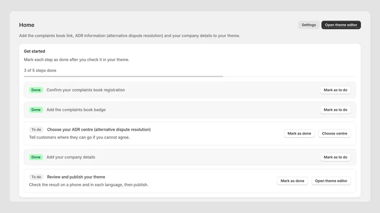The height and width of the screenshot is (213, 380).
Task: Click the Choose centre button
Action: pos(334,133)
